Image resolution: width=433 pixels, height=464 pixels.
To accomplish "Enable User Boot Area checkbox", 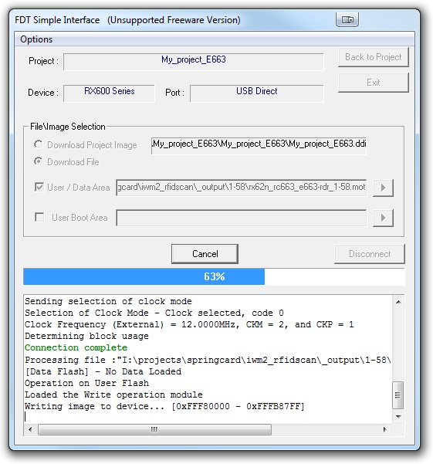I will click(39, 217).
